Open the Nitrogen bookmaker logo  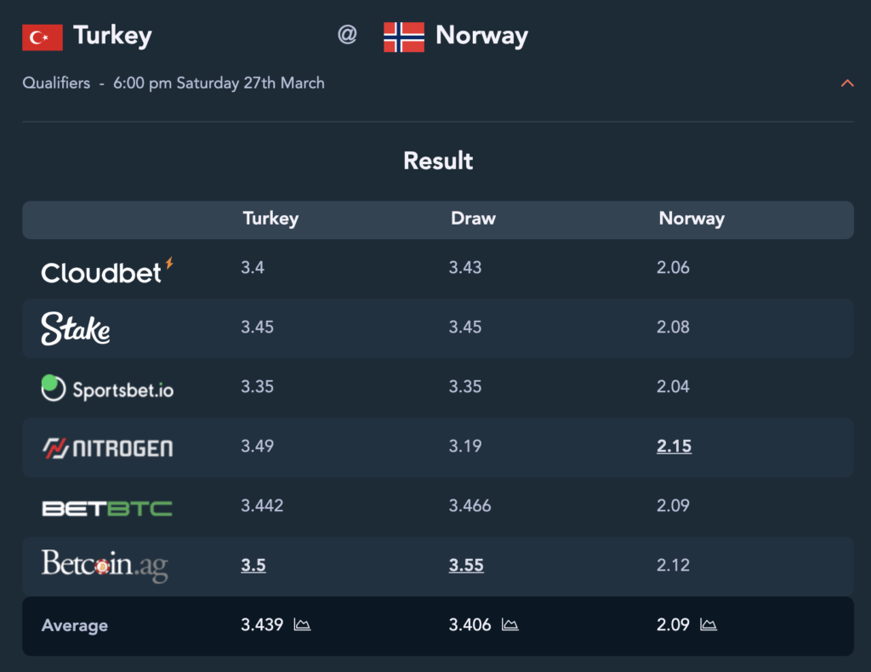click(108, 447)
